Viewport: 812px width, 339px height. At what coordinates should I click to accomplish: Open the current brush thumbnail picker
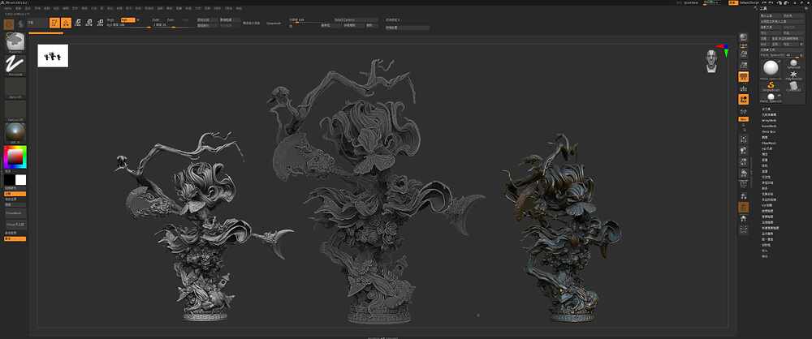(15, 42)
